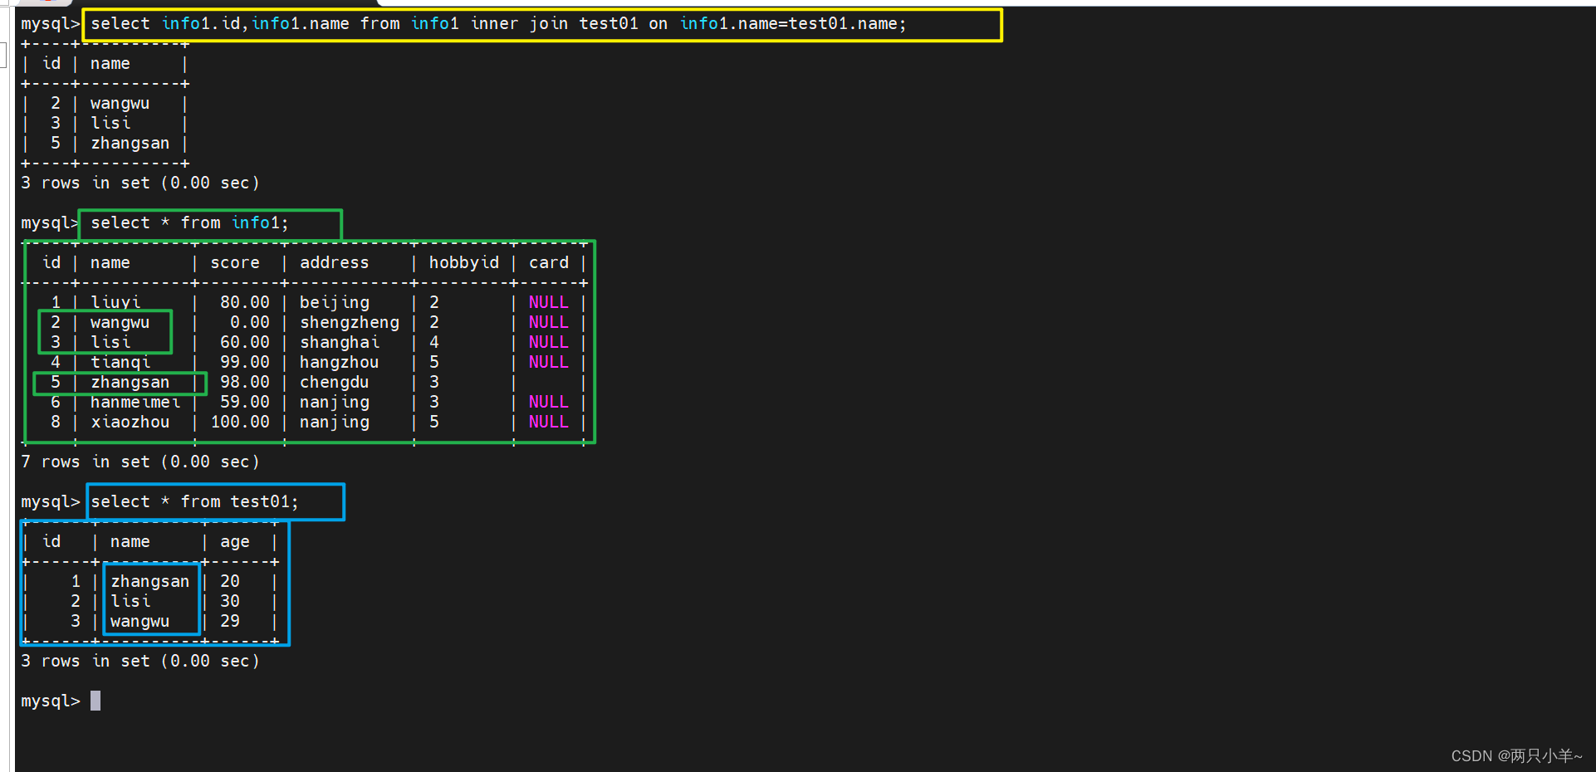Image resolution: width=1596 pixels, height=772 pixels.
Task: Click score value 100.00
Action: tap(240, 423)
